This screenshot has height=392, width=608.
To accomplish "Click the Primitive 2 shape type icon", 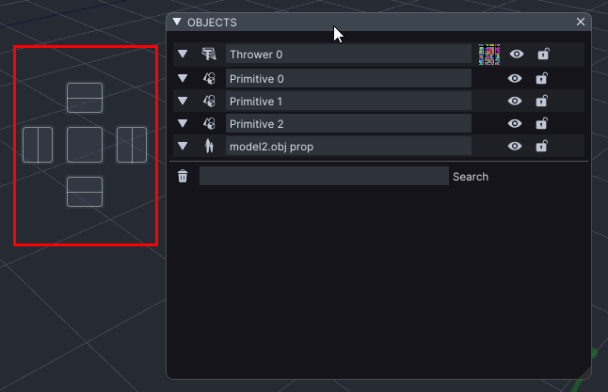I will point(209,123).
